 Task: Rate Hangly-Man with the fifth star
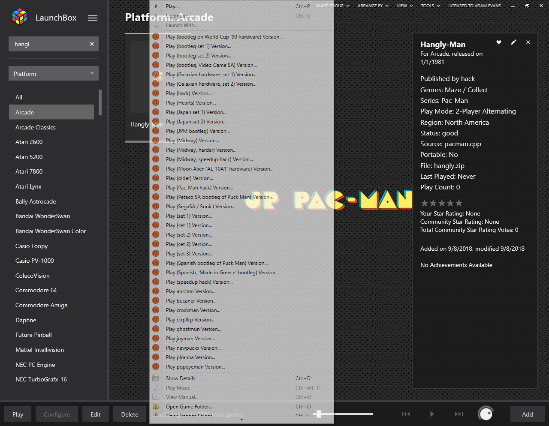tap(459, 203)
